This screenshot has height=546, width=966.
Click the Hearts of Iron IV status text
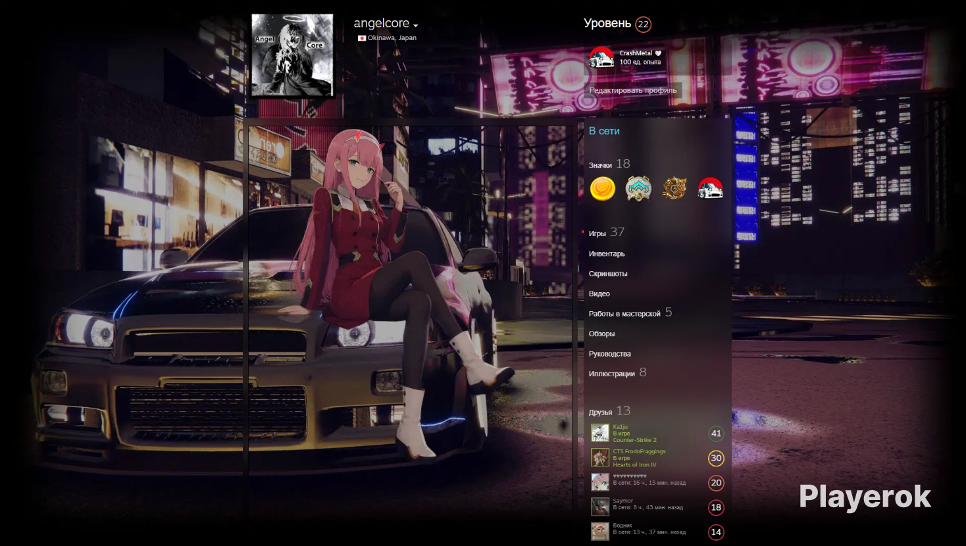point(635,464)
